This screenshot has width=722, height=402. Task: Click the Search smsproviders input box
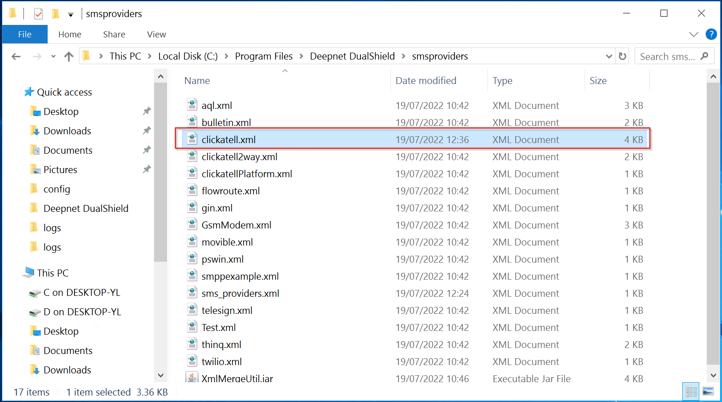click(x=667, y=56)
